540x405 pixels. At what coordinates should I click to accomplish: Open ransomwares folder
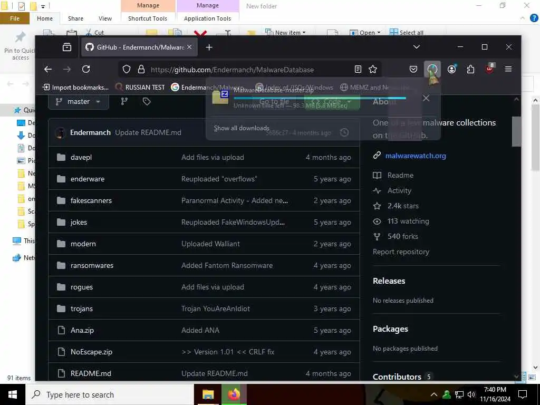pos(92,266)
